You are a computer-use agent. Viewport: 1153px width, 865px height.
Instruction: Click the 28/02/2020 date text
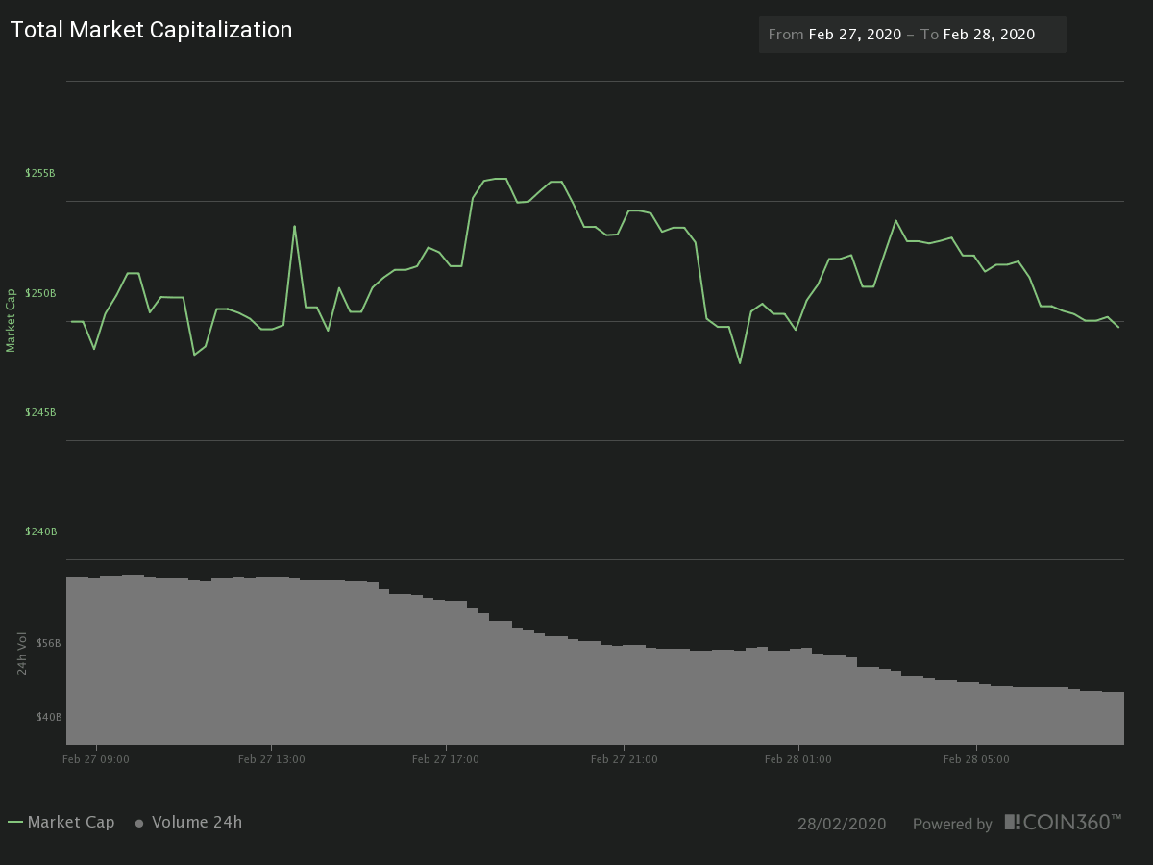[843, 824]
